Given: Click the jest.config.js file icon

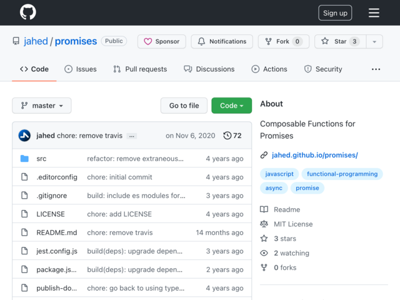Looking at the screenshot, I should tap(24, 251).
